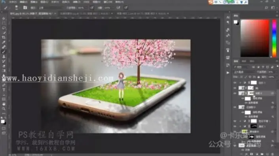Click the search icon in options bar
Screen dimensions: 279x156
coord(266,8)
